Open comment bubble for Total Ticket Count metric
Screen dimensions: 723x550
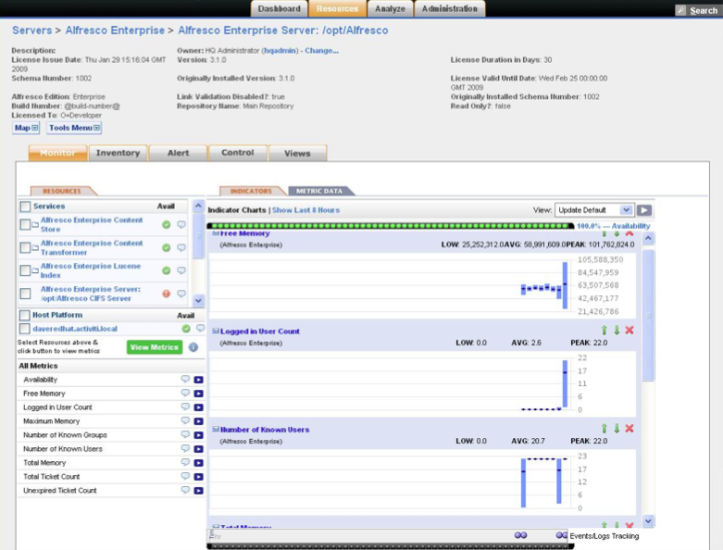click(x=185, y=476)
